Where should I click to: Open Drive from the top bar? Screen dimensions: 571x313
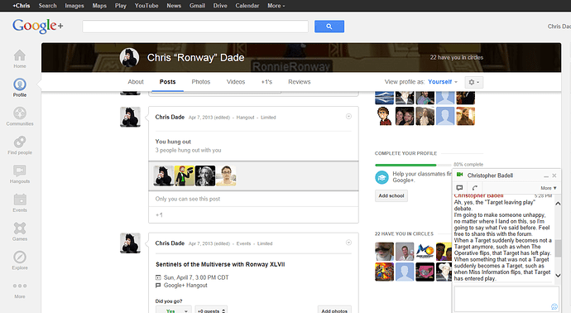point(220,6)
